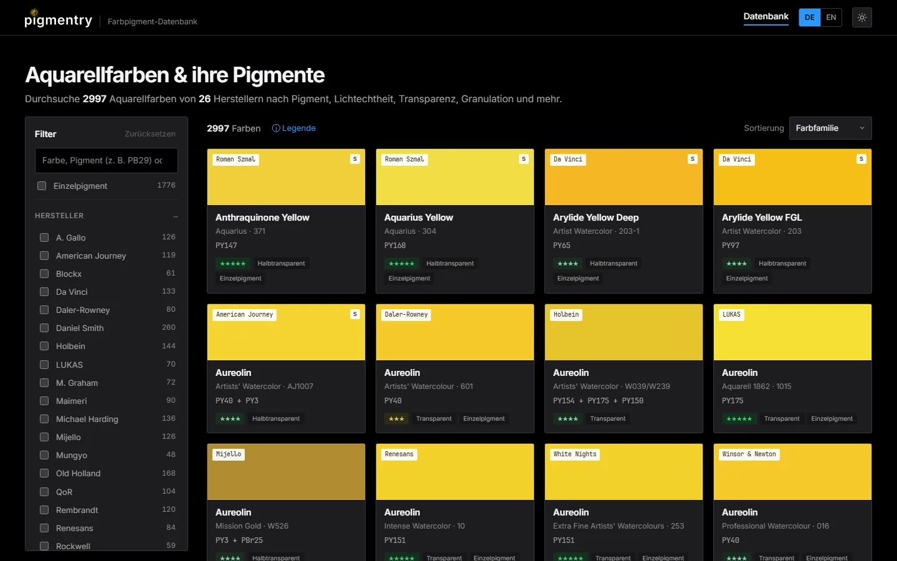
Task: Click the S badge on American Journey Aureolin card
Action: 355,314
